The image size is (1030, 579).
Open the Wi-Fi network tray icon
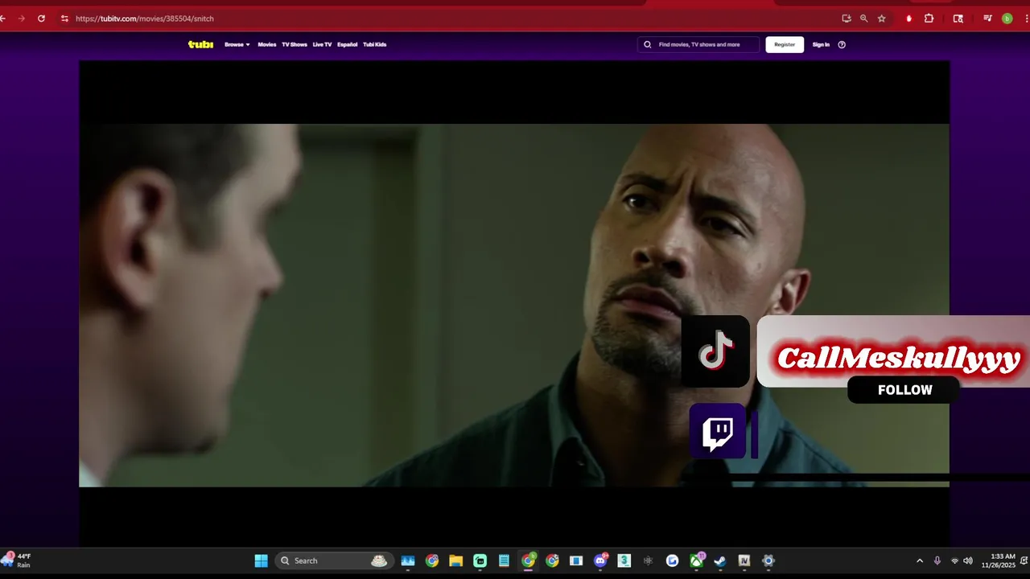954,561
